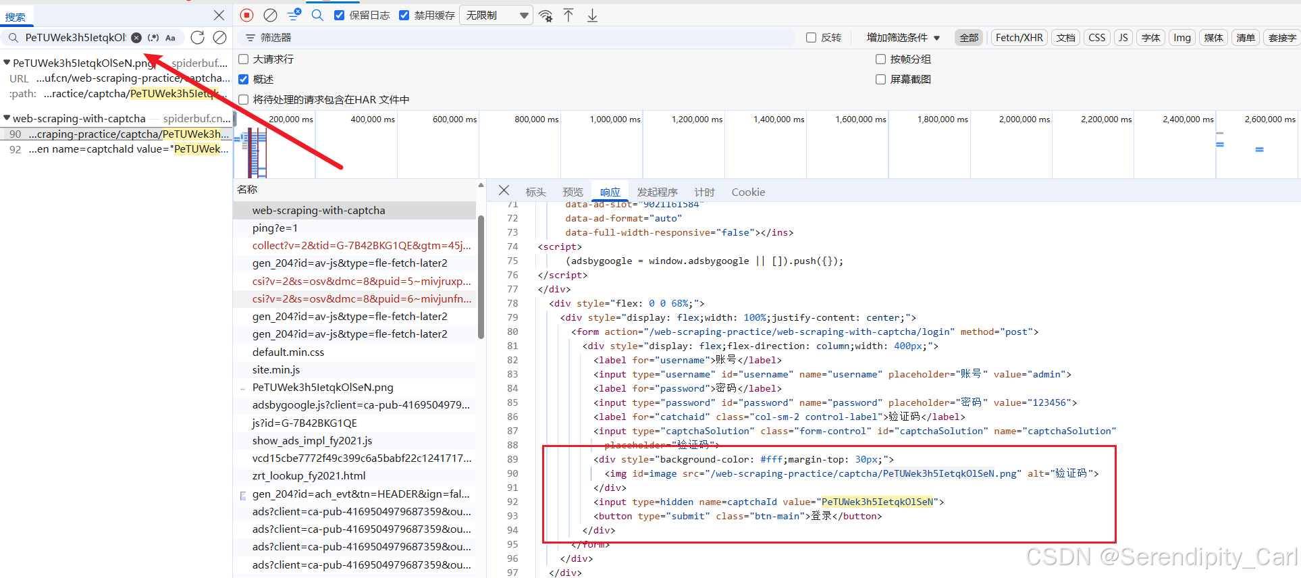Image resolution: width=1301 pixels, height=578 pixels.
Task: Open the 无限制 throttling dropdown
Action: (496, 15)
